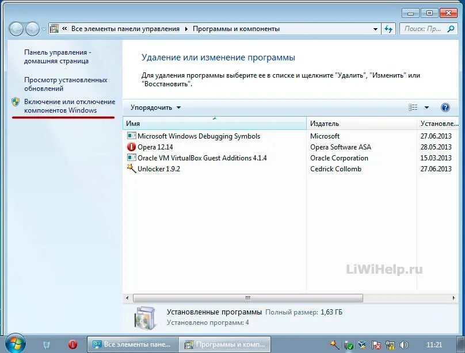The width and height of the screenshot is (465, 353).
Task: Click green checkmark tray icon
Action: (x=349, y=346)
